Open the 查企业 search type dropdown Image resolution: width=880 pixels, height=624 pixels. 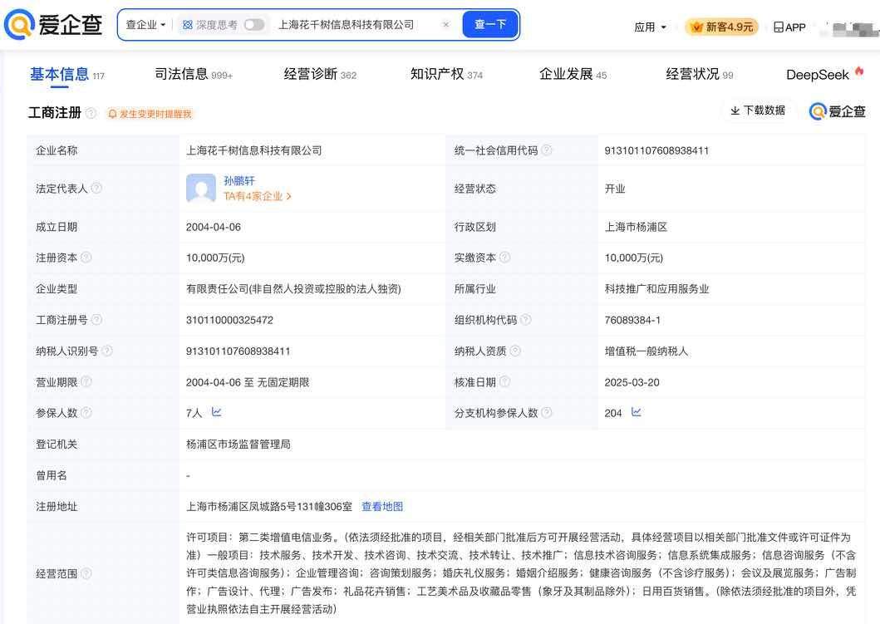[x=145, y=25]
